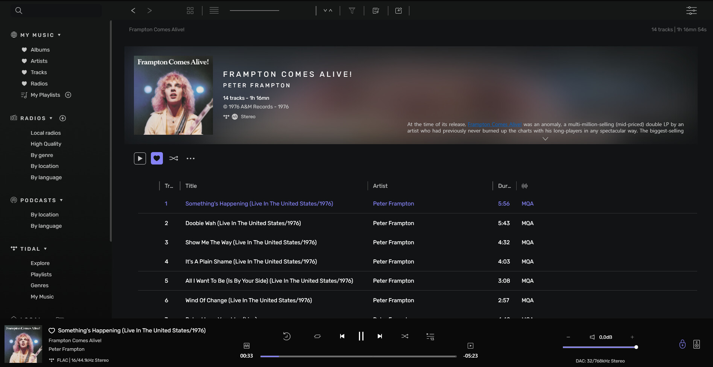Screen dimensions: 713x367
Task: Follow the Frampton Comes Alive! link in description
Action: (494, 125)
